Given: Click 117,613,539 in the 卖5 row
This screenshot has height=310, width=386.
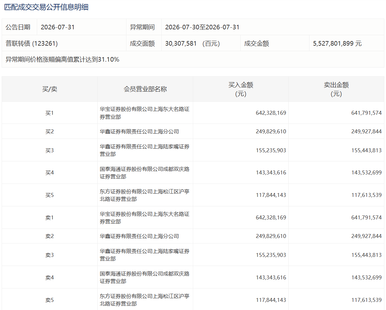Looking at the screenshot, I should point(366,300).
